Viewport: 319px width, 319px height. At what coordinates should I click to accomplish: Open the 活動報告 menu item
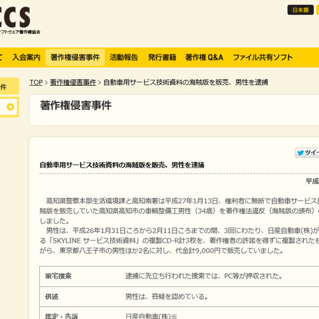click(x=124, y=57)
